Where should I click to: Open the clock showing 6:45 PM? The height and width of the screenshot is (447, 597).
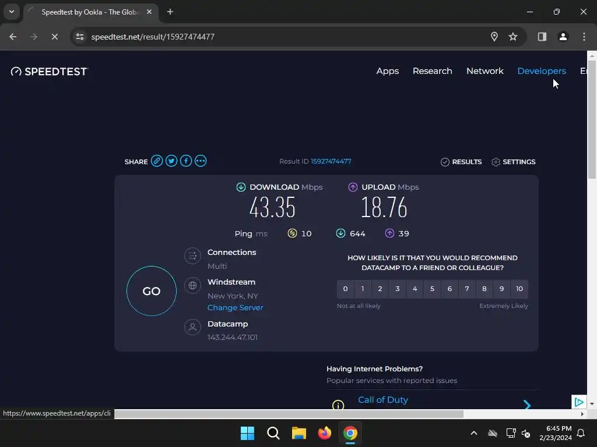tap(556, 433)
